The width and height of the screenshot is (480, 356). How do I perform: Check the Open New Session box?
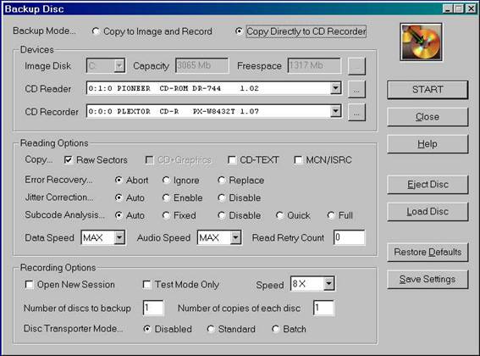(x=29, y=285)
